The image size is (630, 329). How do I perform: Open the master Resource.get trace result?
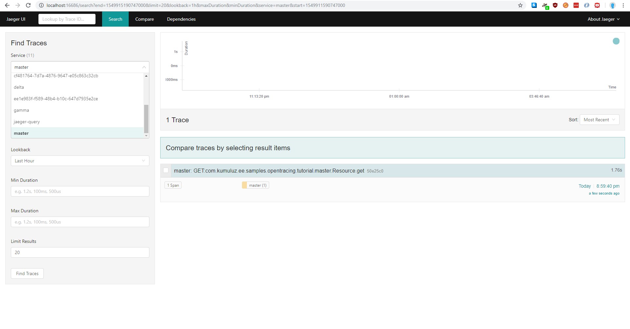point(269,171)
